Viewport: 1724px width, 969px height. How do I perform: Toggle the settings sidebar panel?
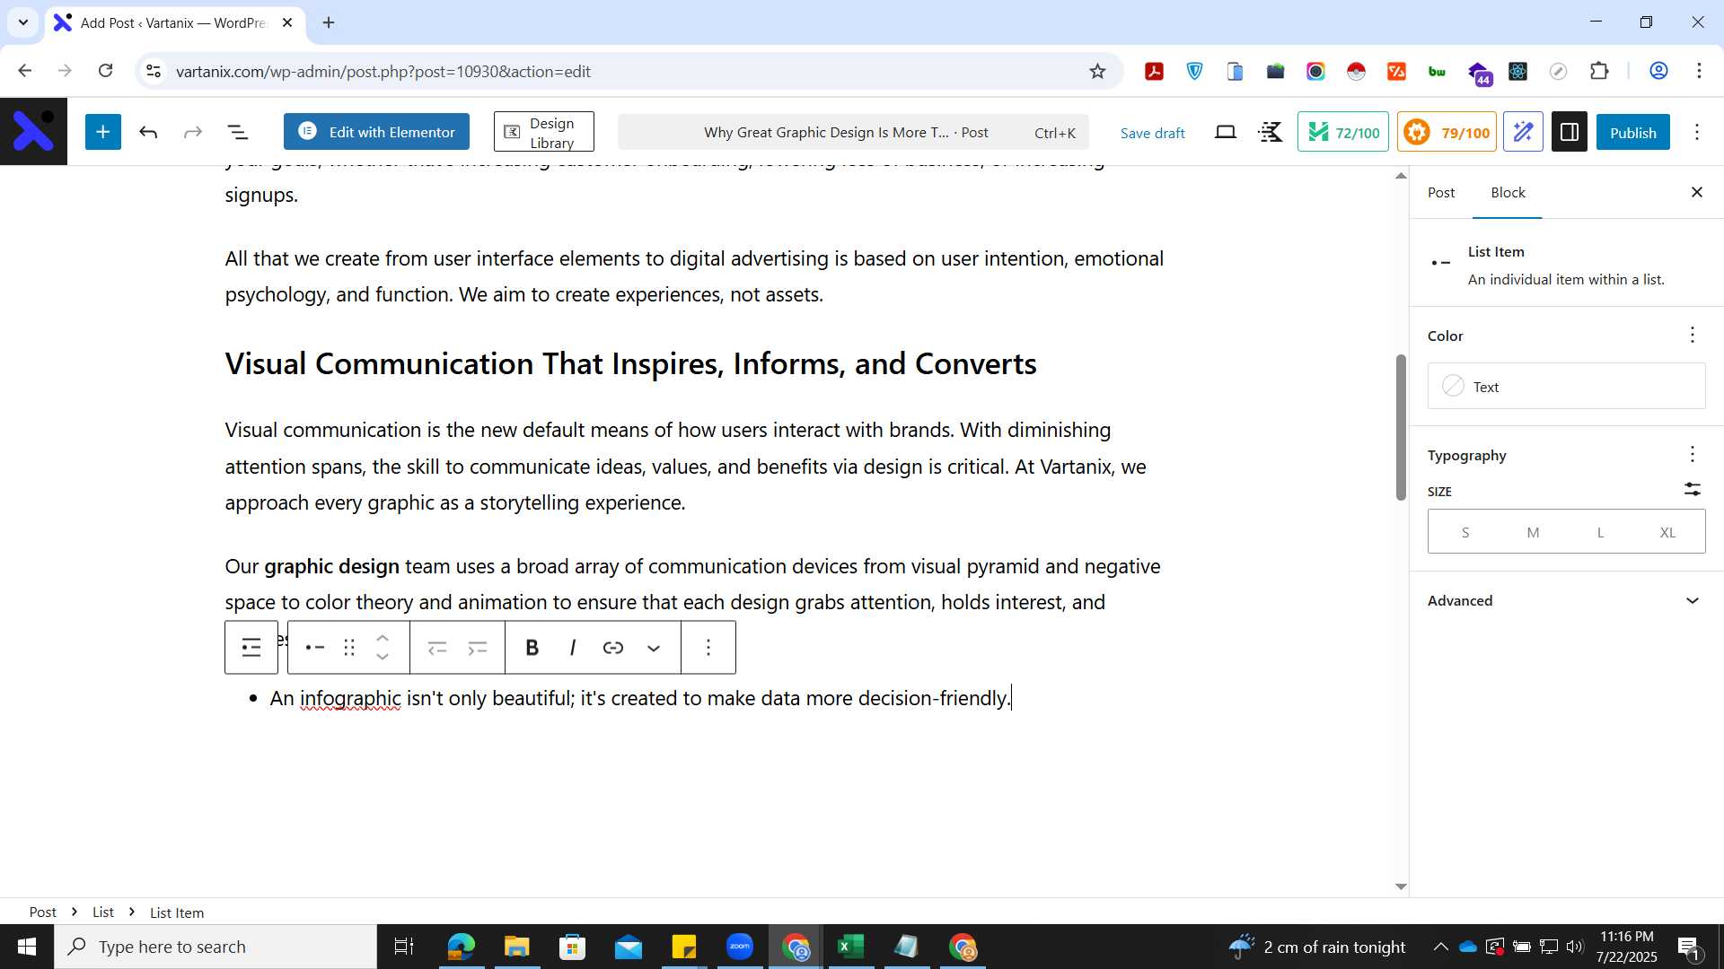(x=1570, y=132)
